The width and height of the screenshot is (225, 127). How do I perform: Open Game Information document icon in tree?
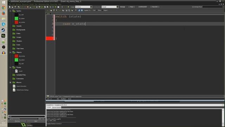(x=14, y=86)
